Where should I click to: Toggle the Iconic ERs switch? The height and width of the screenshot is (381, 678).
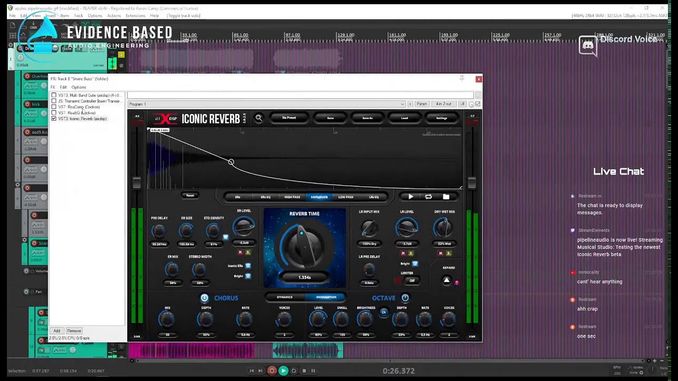coord(248,266)
